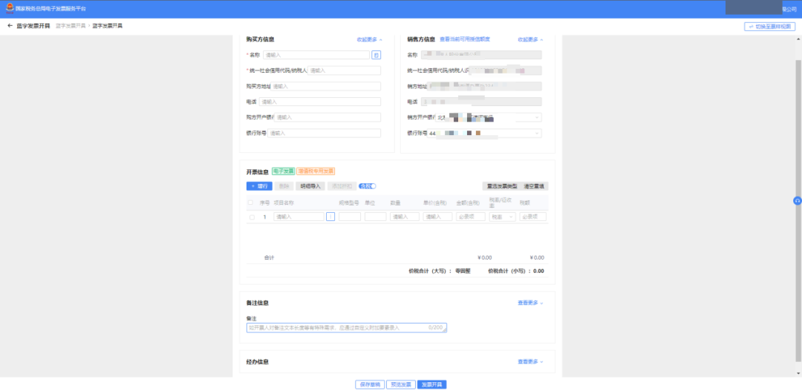Click the 增行 add row button
This screenshot has width=802, height=391.
pos(259,186)
